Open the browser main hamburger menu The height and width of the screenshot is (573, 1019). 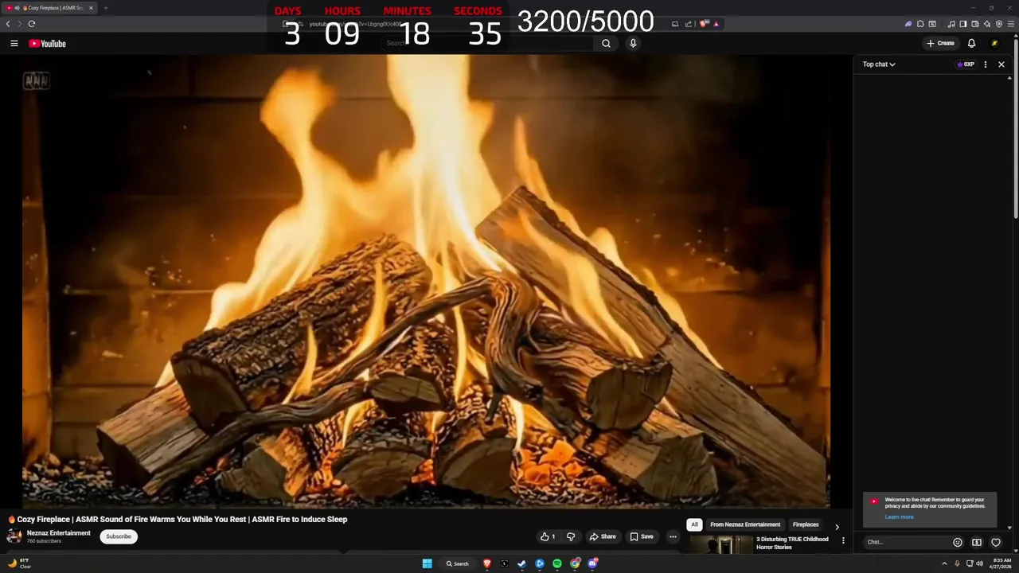1011,24
